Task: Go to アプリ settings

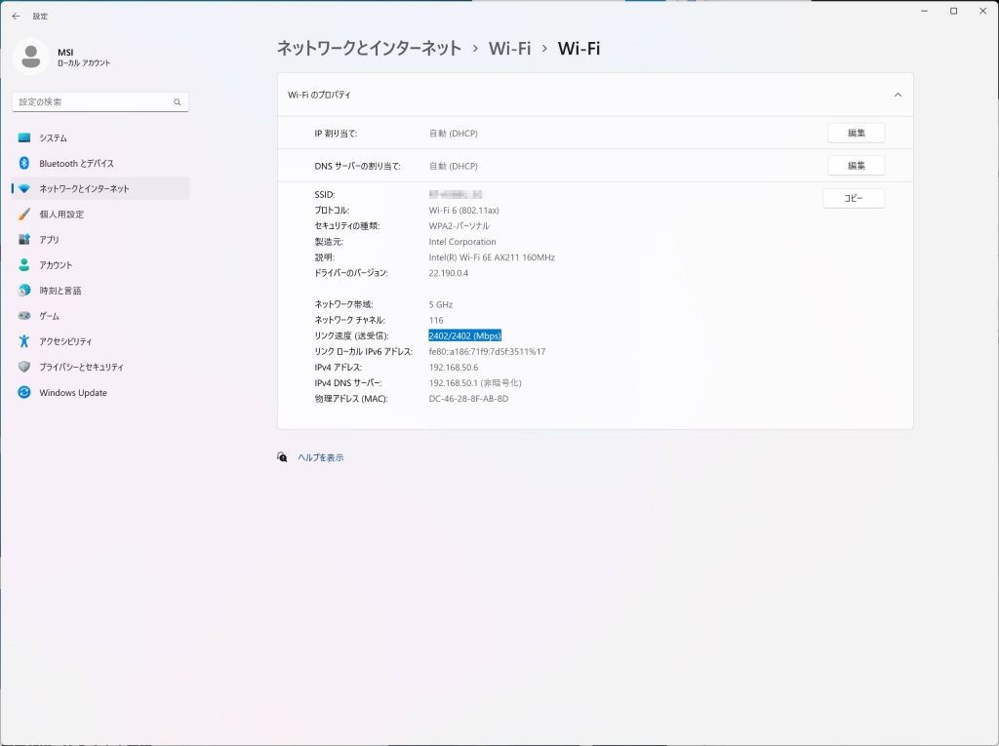Action: tap(100, 240)
